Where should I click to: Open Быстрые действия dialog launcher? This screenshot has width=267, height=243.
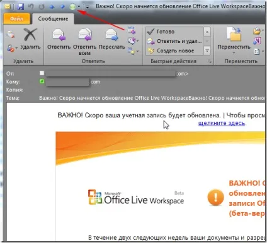(209, 61)
